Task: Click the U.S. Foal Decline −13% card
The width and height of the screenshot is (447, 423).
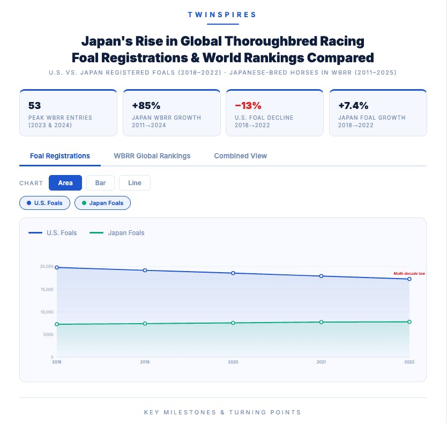Action: 274,113
